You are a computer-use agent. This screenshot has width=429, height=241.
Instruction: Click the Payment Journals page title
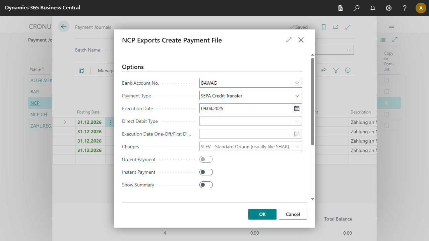tap(93, 27)
